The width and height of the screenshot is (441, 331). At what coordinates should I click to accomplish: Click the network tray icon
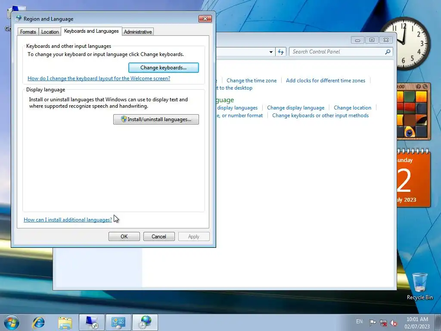[x=383, y=323]
